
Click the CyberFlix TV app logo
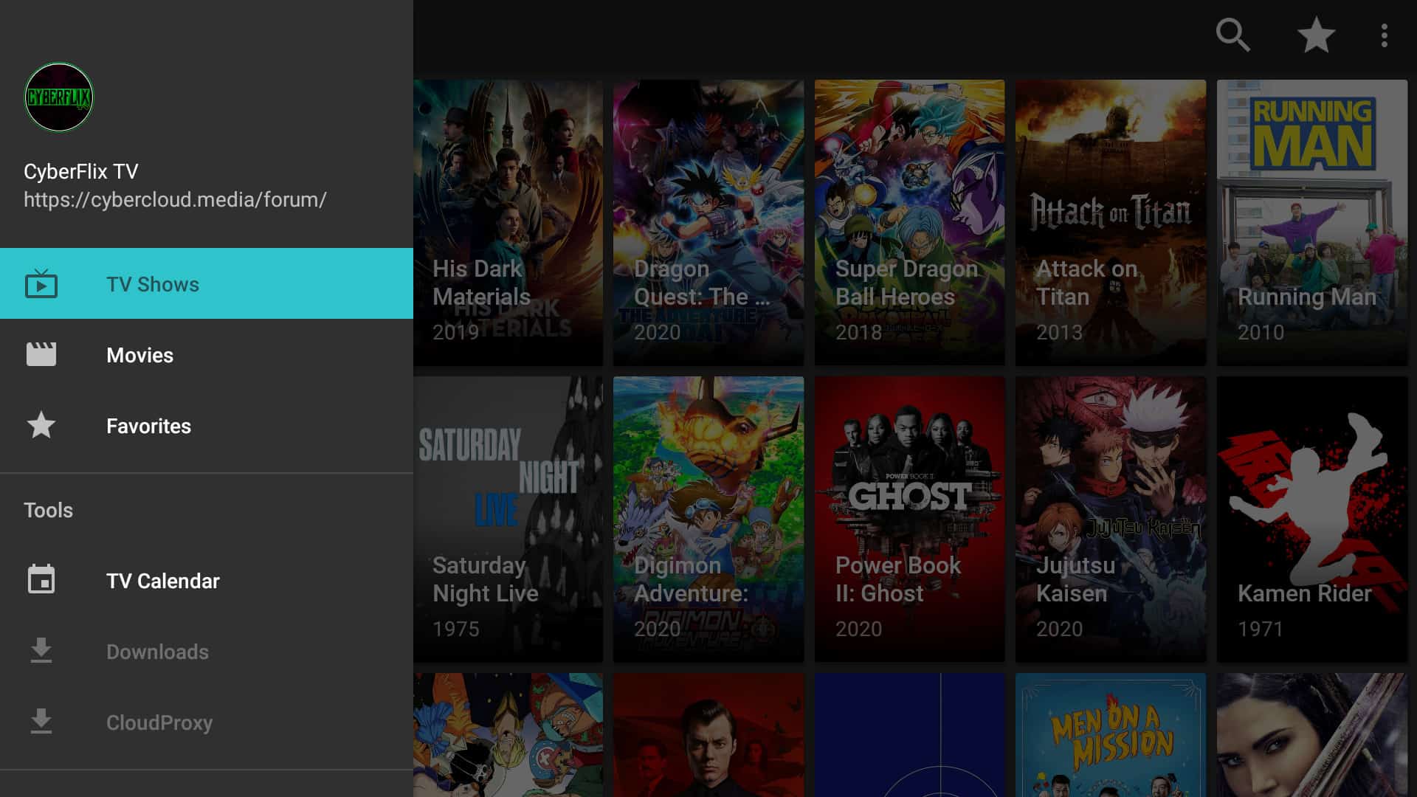point(58,97)
